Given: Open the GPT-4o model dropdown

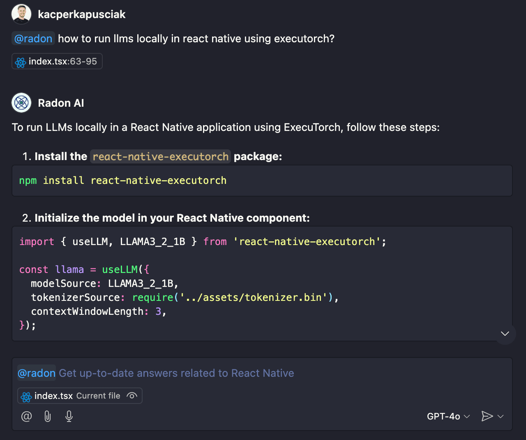Looking at the screenshot, I should point(448,416).
